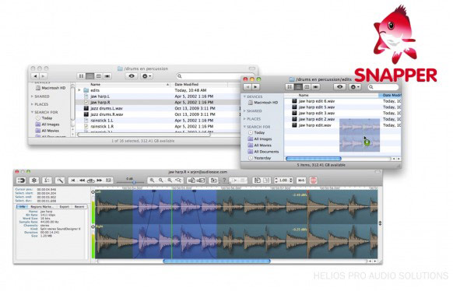The height and width of the screenshot is (291, 453).
Task: Click the vertical resize arrows beside the waveform
Action: [380, 223]
